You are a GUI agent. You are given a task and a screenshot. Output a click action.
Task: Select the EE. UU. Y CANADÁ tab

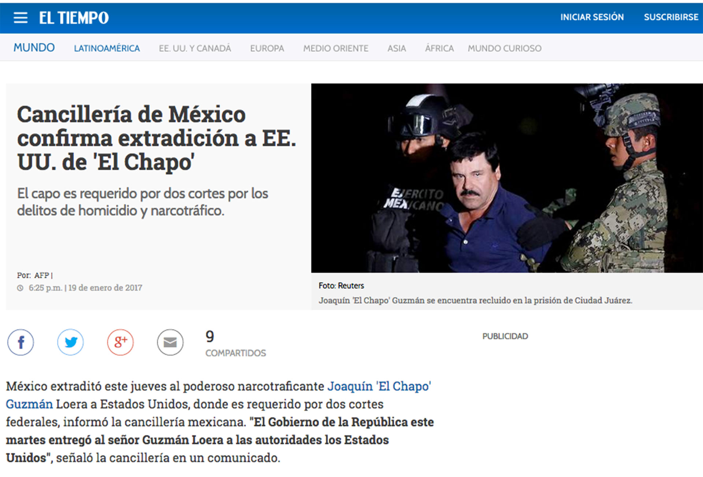[195, 48]
